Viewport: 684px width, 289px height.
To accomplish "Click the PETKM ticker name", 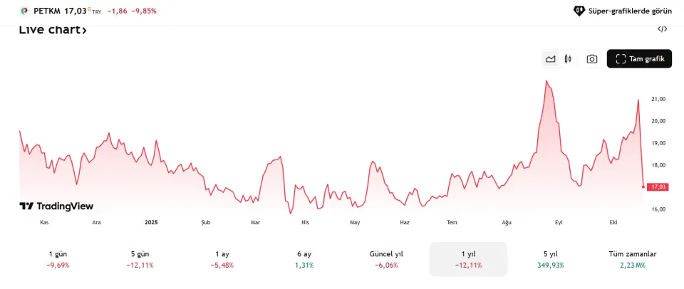I will pyautogui.click(x=47, y=11).
